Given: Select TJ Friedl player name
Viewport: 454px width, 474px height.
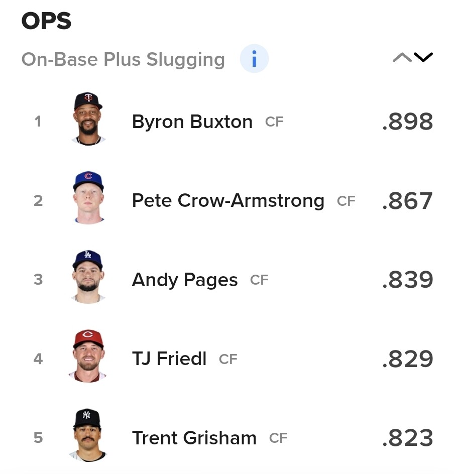Looking at the screenshot, I should (169, 359).
